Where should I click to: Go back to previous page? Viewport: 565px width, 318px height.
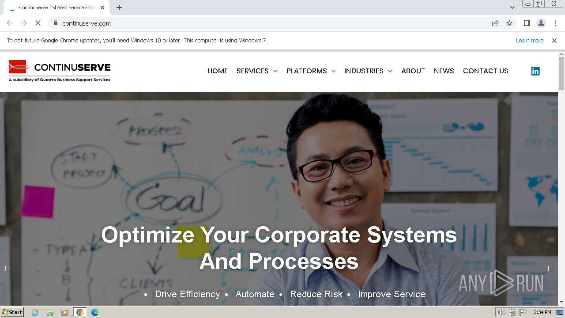coord(10,23)
